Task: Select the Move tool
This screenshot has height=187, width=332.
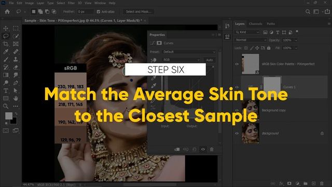Action: coord(6,28)
